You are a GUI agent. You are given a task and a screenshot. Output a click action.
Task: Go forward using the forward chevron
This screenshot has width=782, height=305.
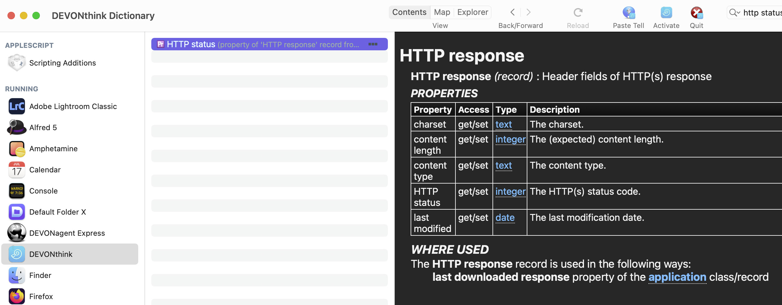(x=528, y=12)
